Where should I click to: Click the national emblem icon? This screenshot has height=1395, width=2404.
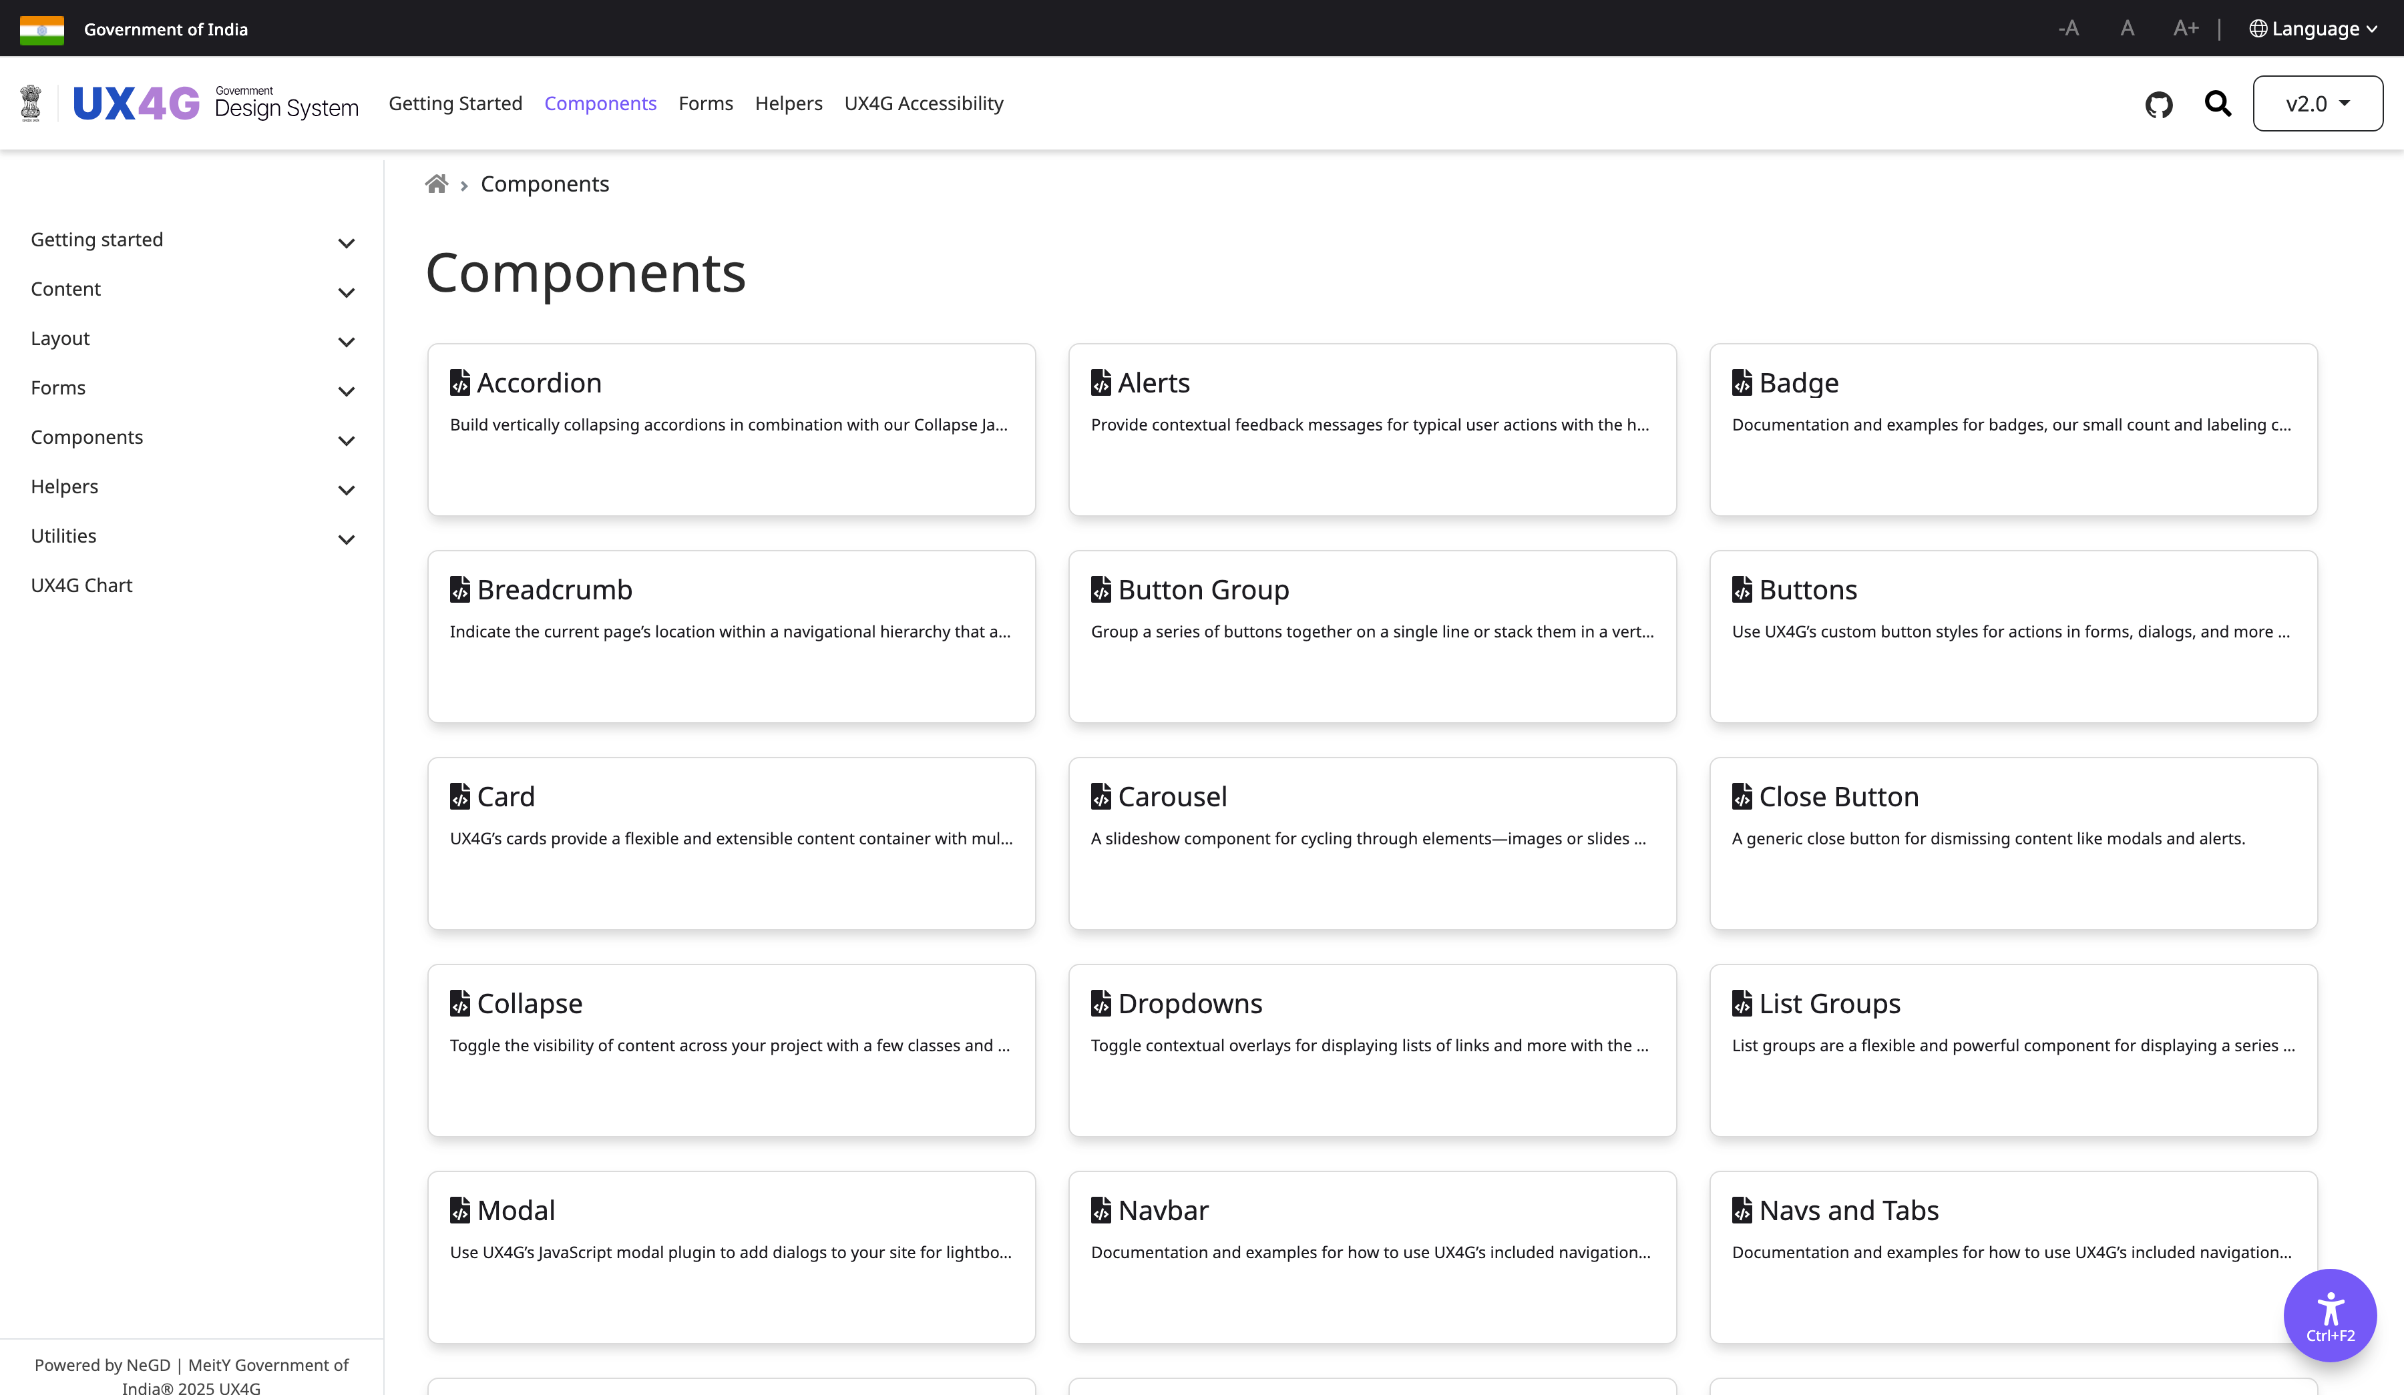click(x=31, y=103)
